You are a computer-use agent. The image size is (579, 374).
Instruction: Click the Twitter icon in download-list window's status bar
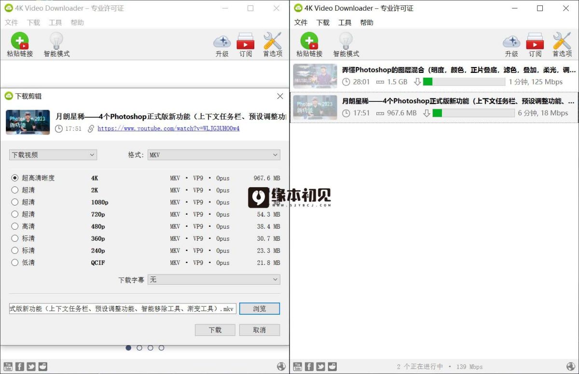coord(321,367)
